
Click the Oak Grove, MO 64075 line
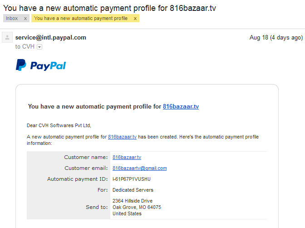pyautogui.click(x=137, y=207)
